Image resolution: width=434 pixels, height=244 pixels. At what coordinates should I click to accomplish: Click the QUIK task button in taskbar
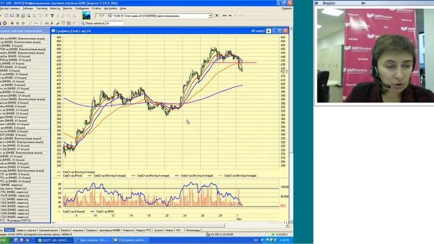(55, 241)
